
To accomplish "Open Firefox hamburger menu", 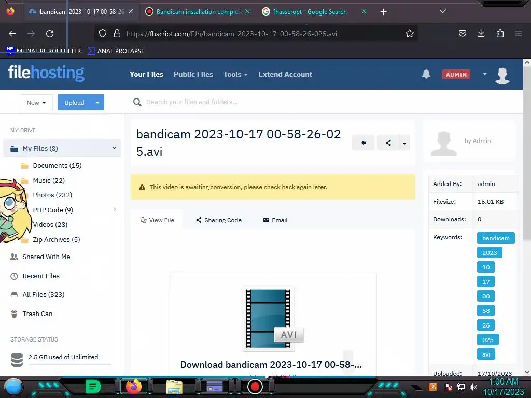I will (519, 34).
